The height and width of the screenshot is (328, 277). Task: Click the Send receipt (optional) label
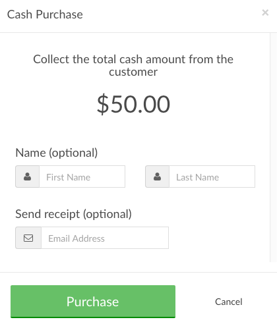click(x=73, y=214)
